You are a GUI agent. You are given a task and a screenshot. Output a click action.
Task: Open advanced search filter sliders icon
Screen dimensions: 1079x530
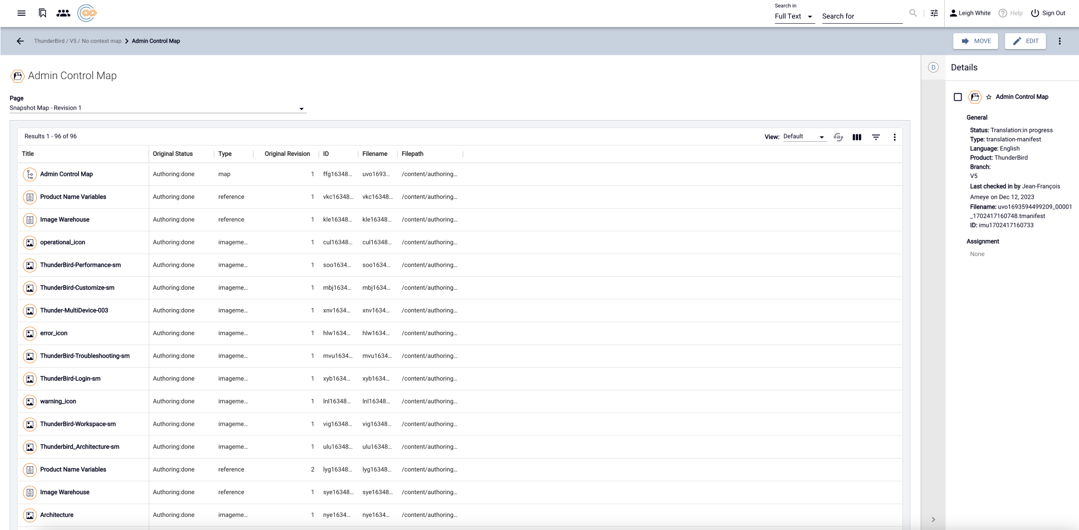(x=934, y=13)
